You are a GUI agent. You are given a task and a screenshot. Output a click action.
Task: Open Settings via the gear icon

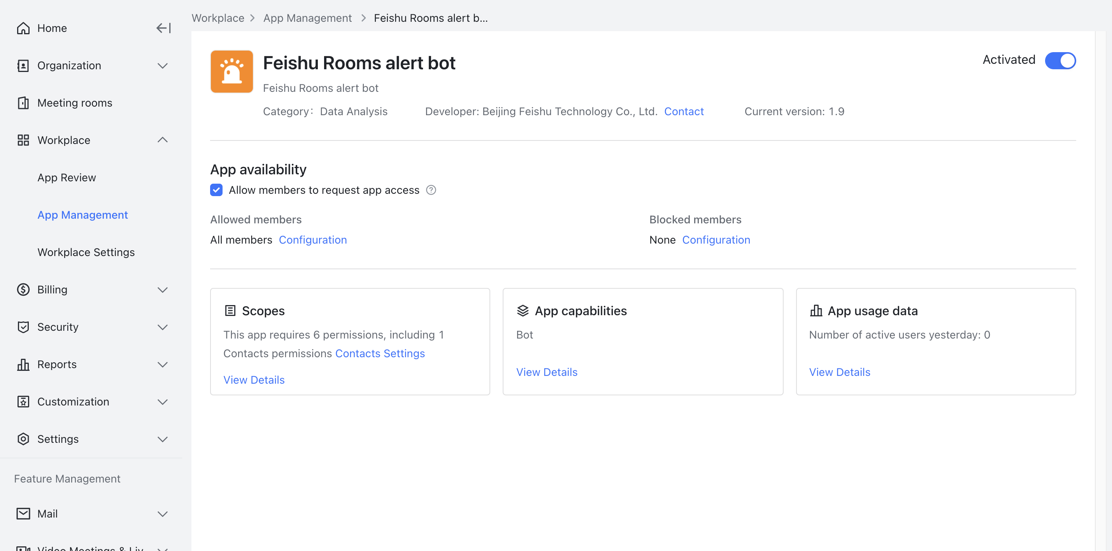[x=23, y=439]
